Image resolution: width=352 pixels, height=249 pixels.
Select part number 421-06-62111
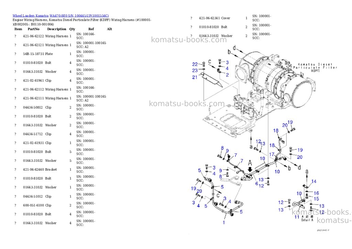(x=33, y=98)
